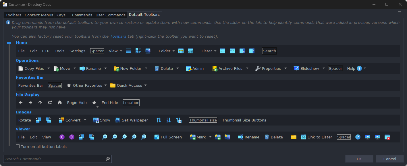Click the purple previous-image arrow in Viewer
The width and height of the screenshot is (407, 166).
(x=62, y=137)
